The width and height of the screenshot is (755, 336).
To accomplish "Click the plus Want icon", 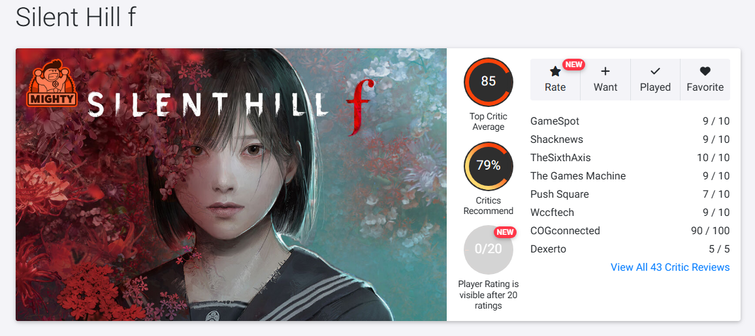I will click(605, 72).
